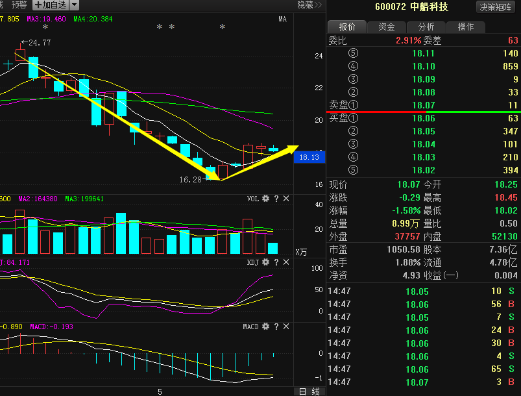Select sell level ② price 18.08
The image size is (521, 396).
[x=423, y=92]
